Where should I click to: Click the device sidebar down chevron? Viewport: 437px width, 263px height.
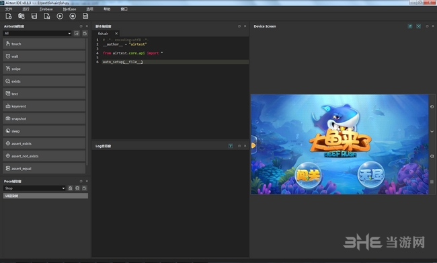coord(432,131)
